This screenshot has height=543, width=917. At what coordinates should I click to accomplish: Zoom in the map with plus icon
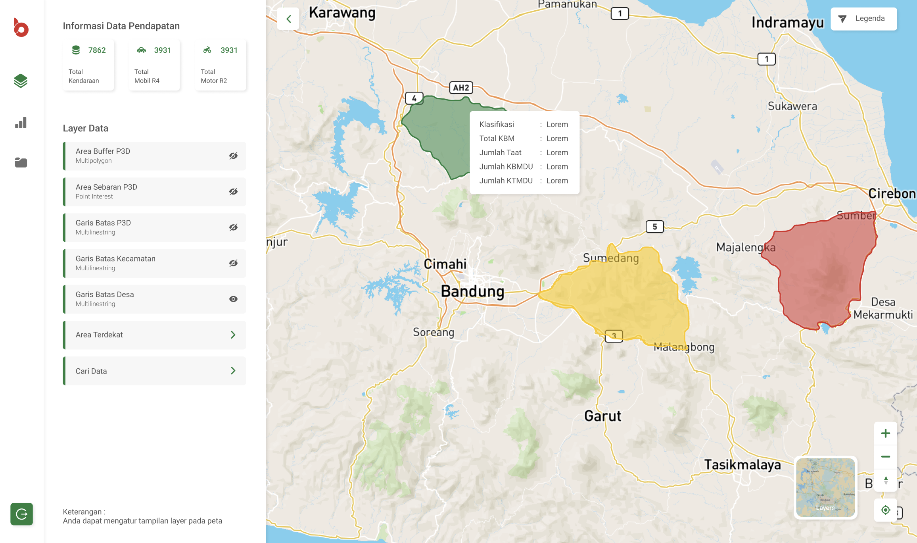(885, 433)
